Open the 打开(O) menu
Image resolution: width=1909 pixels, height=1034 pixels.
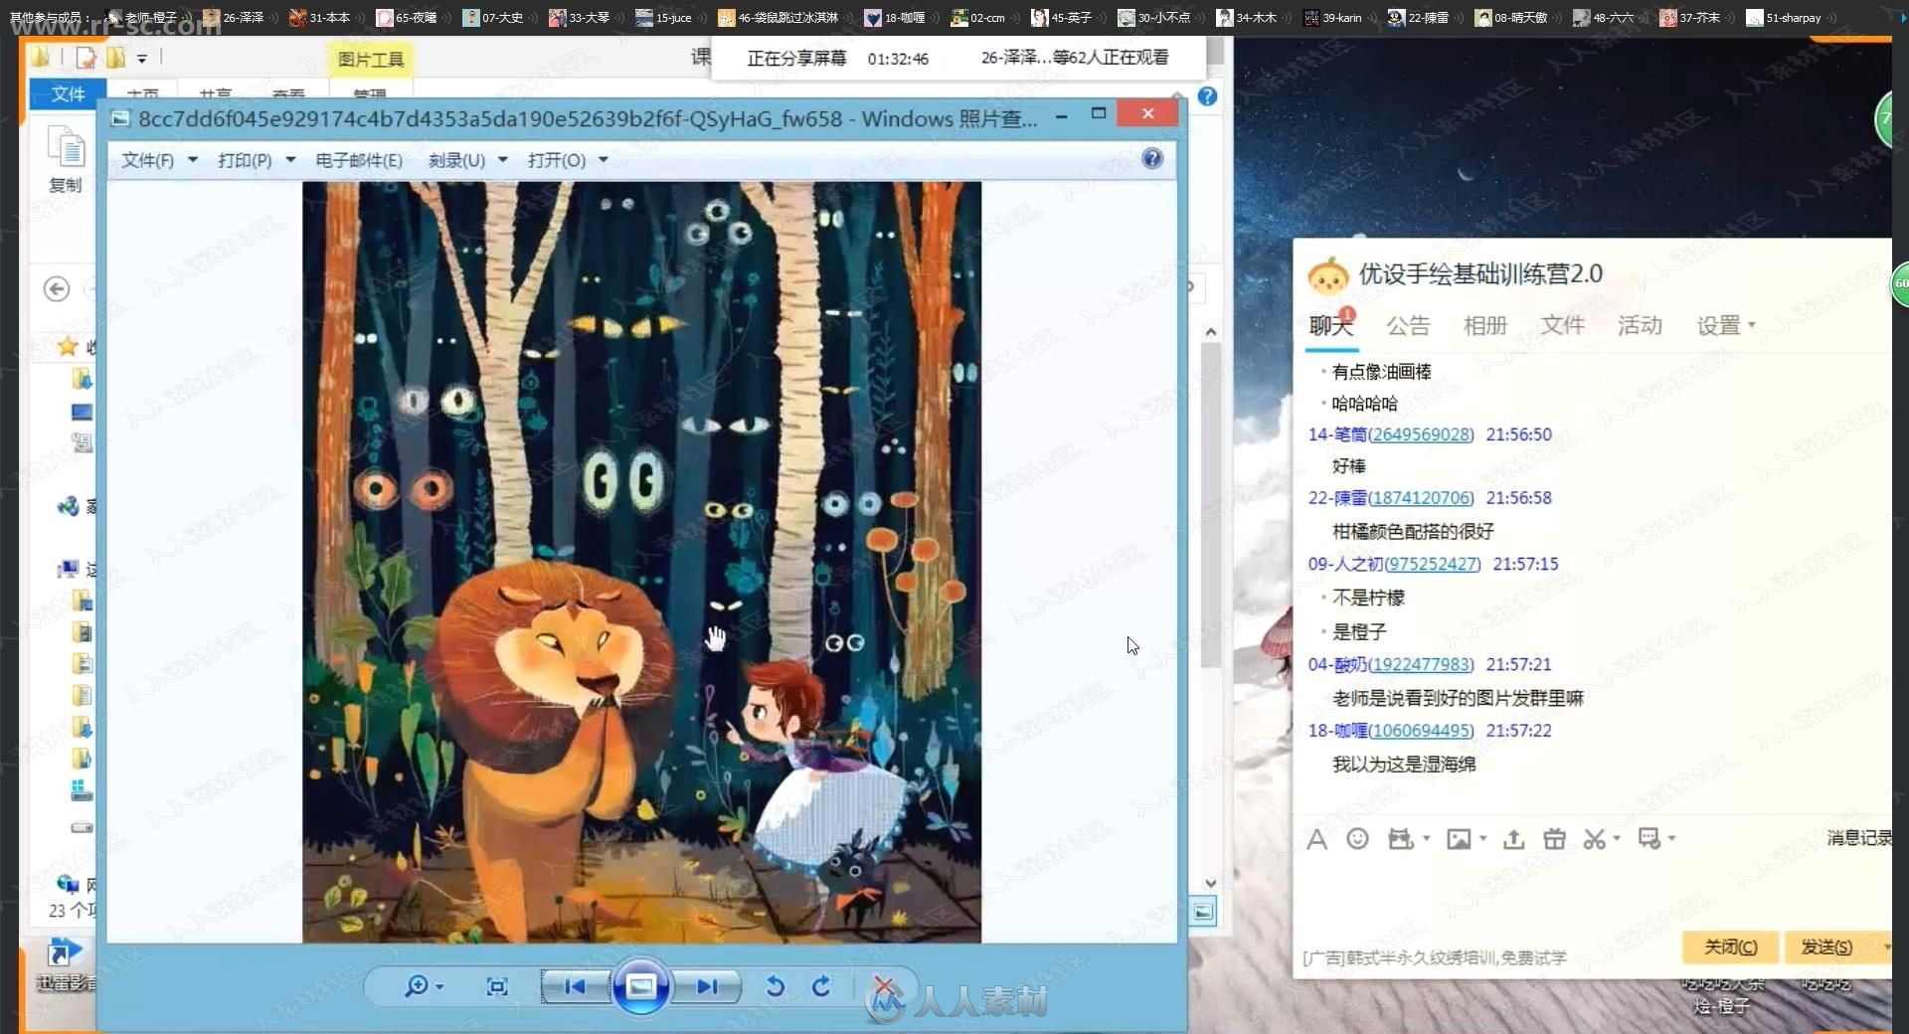[x=568, y=160]
